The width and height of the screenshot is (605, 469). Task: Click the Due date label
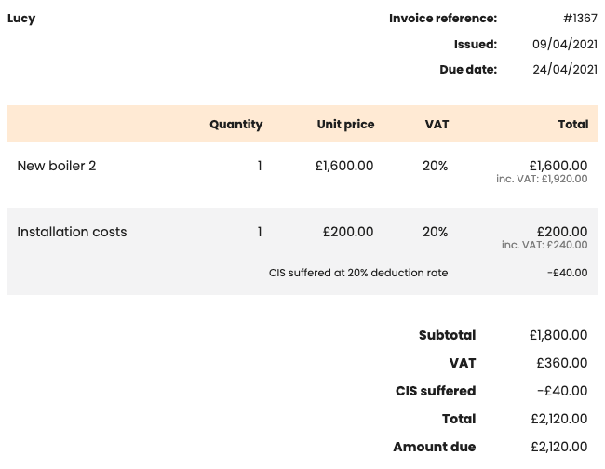468,69
